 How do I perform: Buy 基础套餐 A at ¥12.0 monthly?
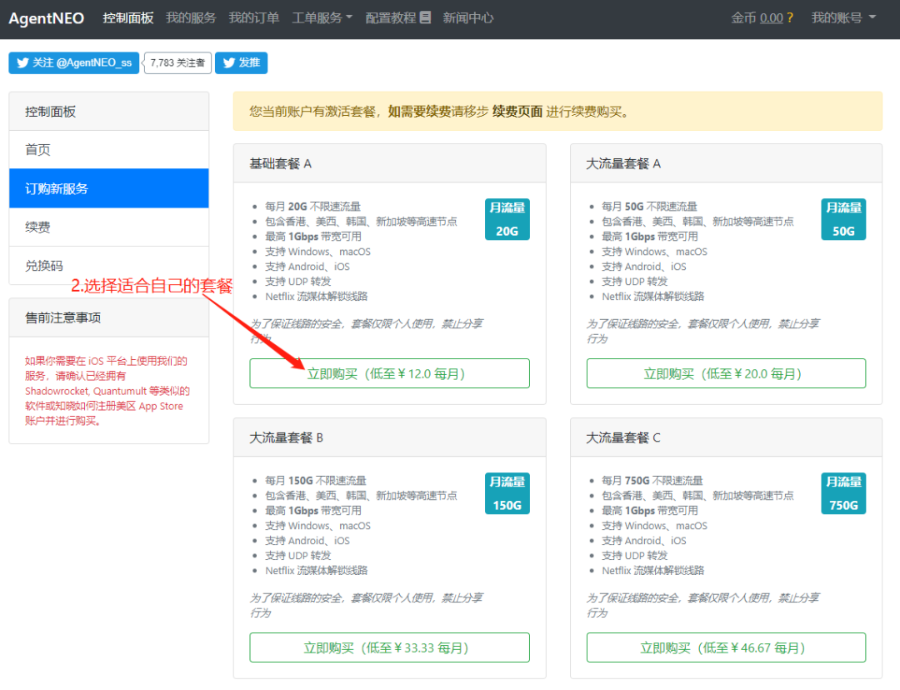pyautogui.click(x=389, y=373)
